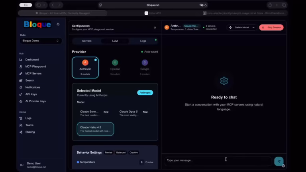Open API Keys page
306x172 pixels.
[31, 94]
